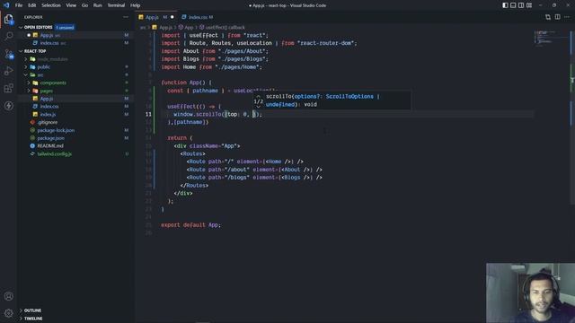Toggle secondary side bar visibility
Viewport: 575px width, 323px height.
[x=521, y=5]
